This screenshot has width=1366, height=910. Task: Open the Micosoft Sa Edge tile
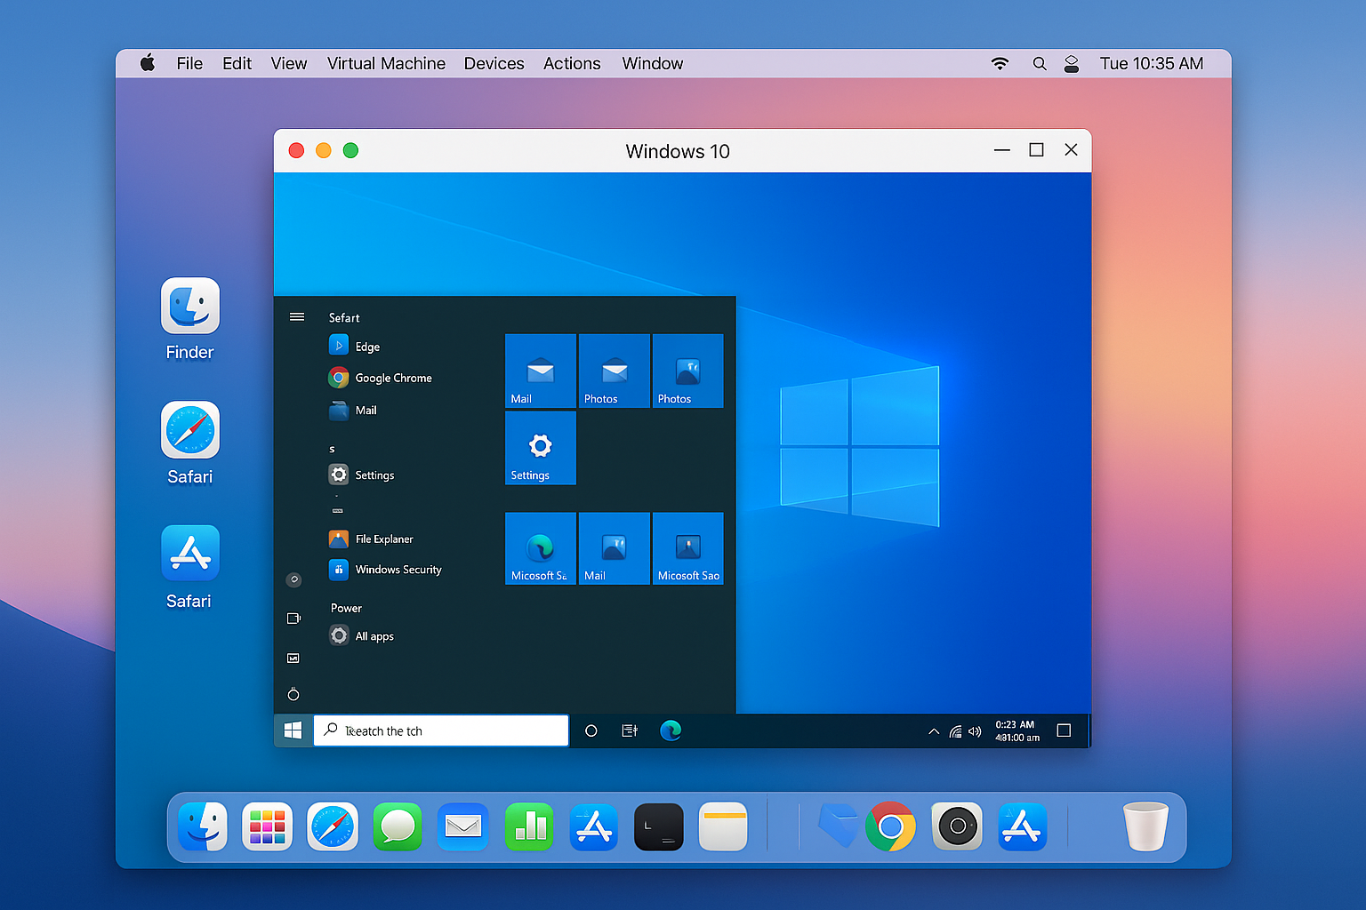[541, 548]
